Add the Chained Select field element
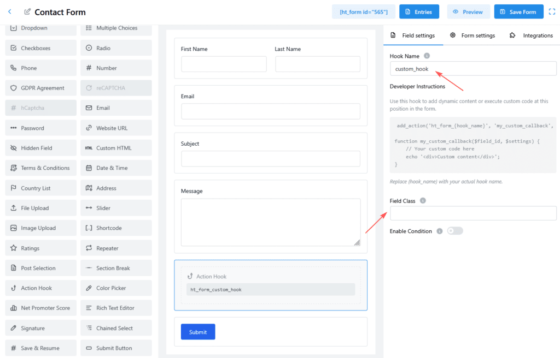Screen dimensions: 560x358 click(x=116, y=328)
